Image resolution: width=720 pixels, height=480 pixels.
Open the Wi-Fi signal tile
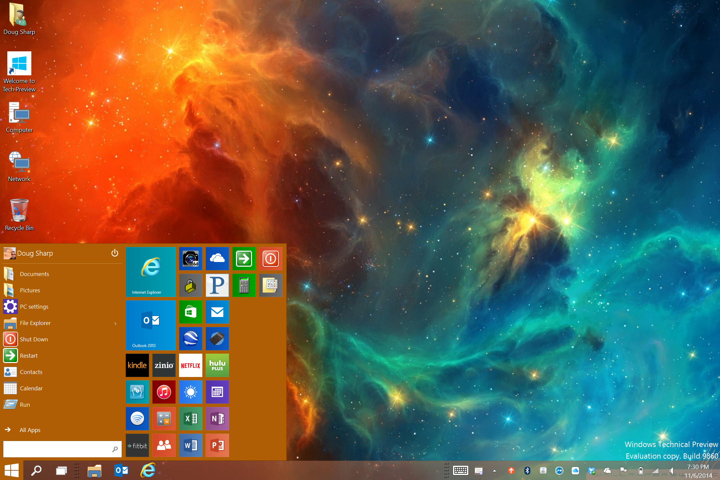tap(137, 419)
